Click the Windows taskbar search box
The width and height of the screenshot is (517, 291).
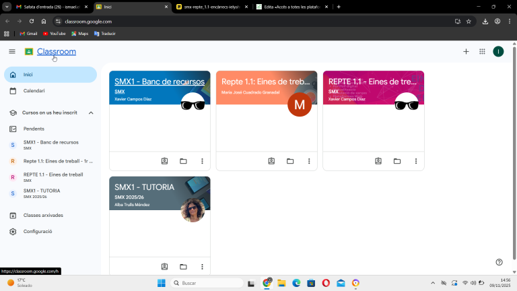tap(205, 283)
